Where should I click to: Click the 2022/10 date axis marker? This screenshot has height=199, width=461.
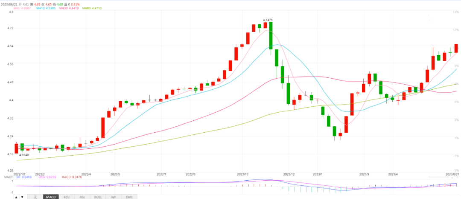point(242,174)
